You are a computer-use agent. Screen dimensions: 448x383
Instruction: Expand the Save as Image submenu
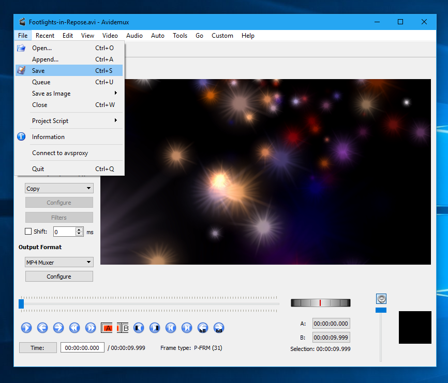pos(69,94)
